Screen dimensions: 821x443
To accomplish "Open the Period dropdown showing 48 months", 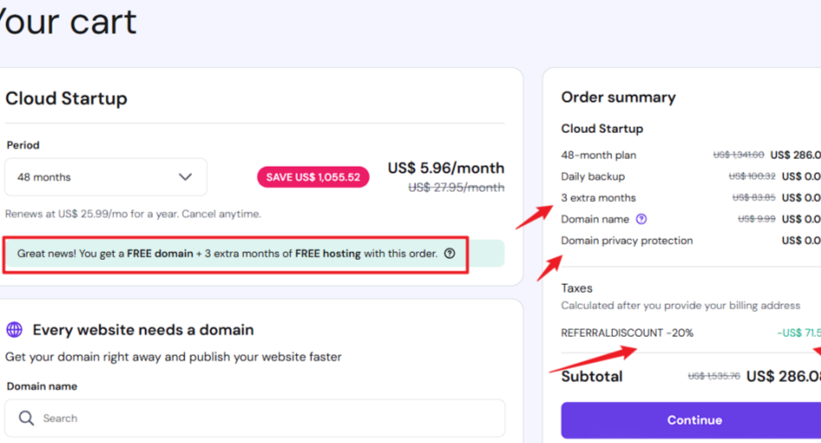I will pyautogui.click(x=105, y=177).
